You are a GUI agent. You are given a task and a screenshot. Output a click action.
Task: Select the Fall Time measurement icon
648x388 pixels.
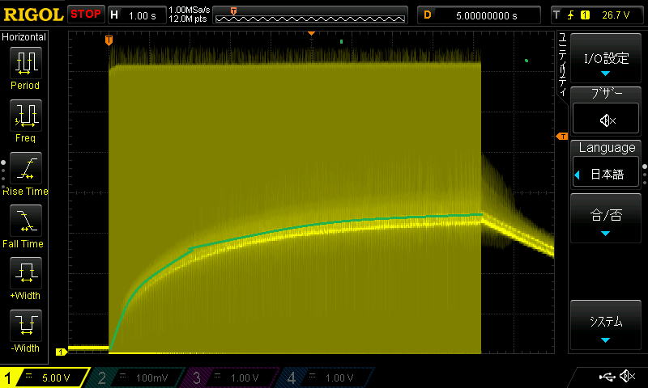click(26, 221)
